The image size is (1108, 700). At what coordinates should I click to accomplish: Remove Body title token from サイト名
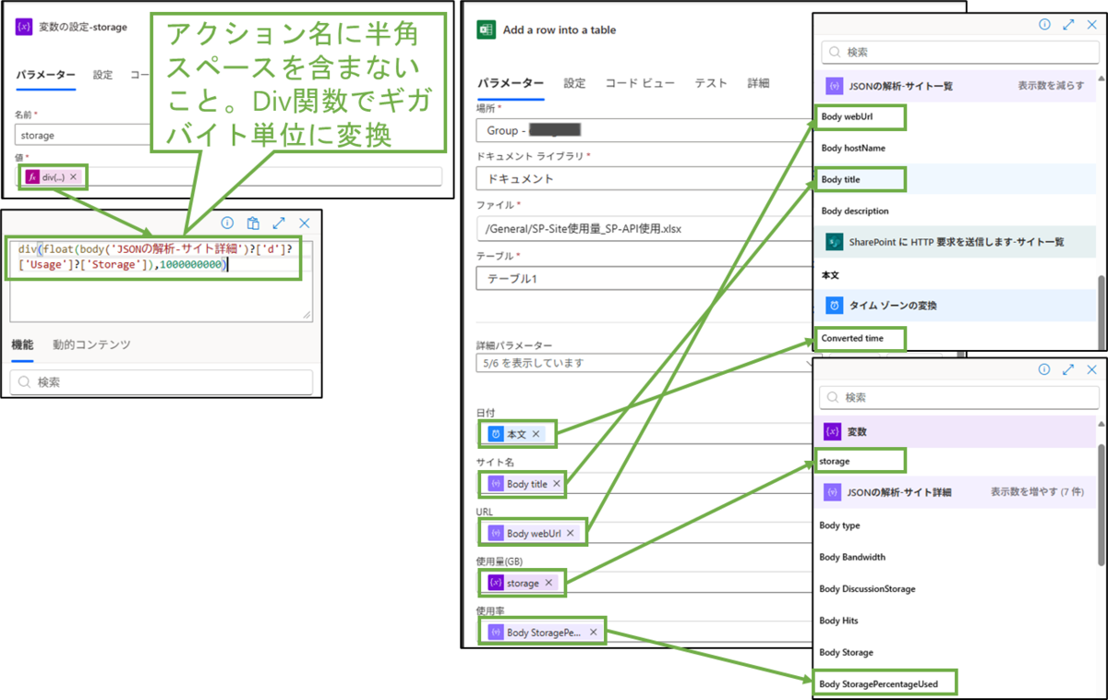point(557,483)
